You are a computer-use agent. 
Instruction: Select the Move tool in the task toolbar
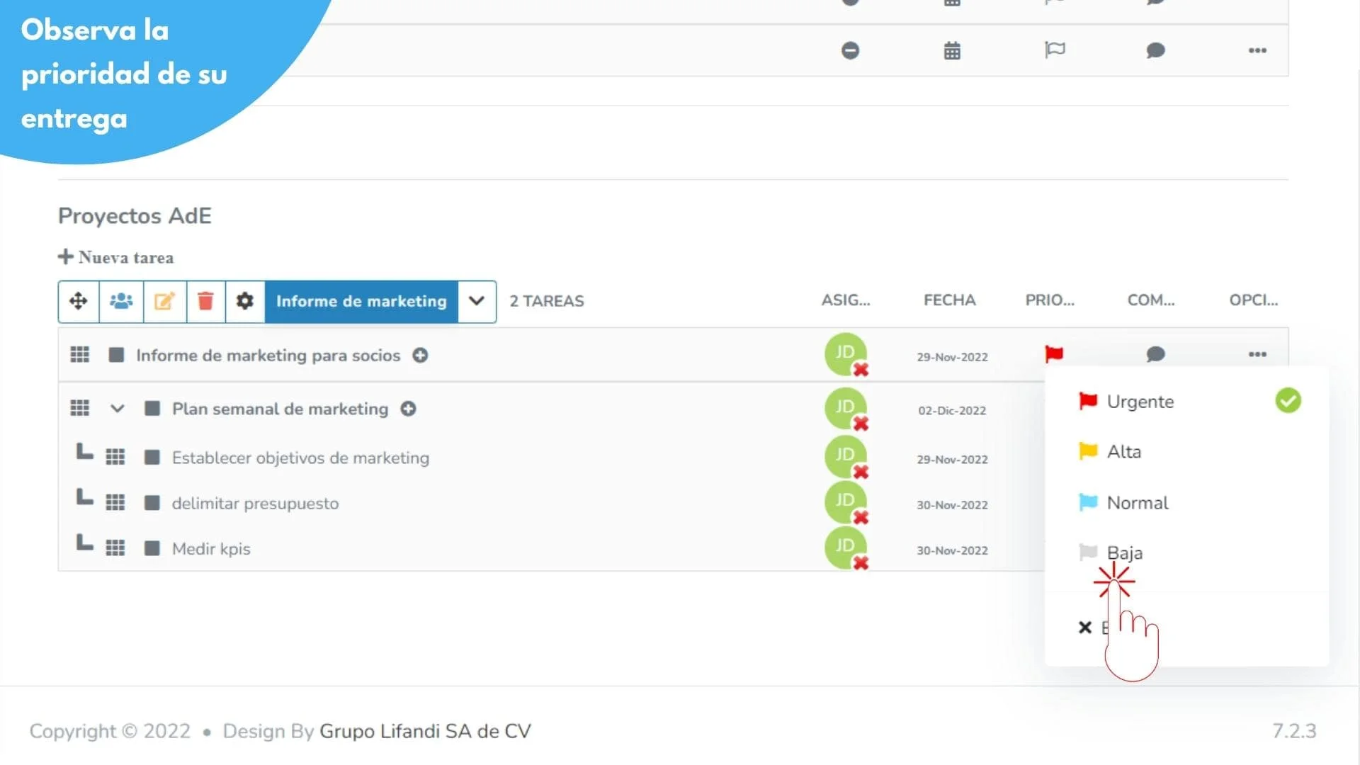78,301
